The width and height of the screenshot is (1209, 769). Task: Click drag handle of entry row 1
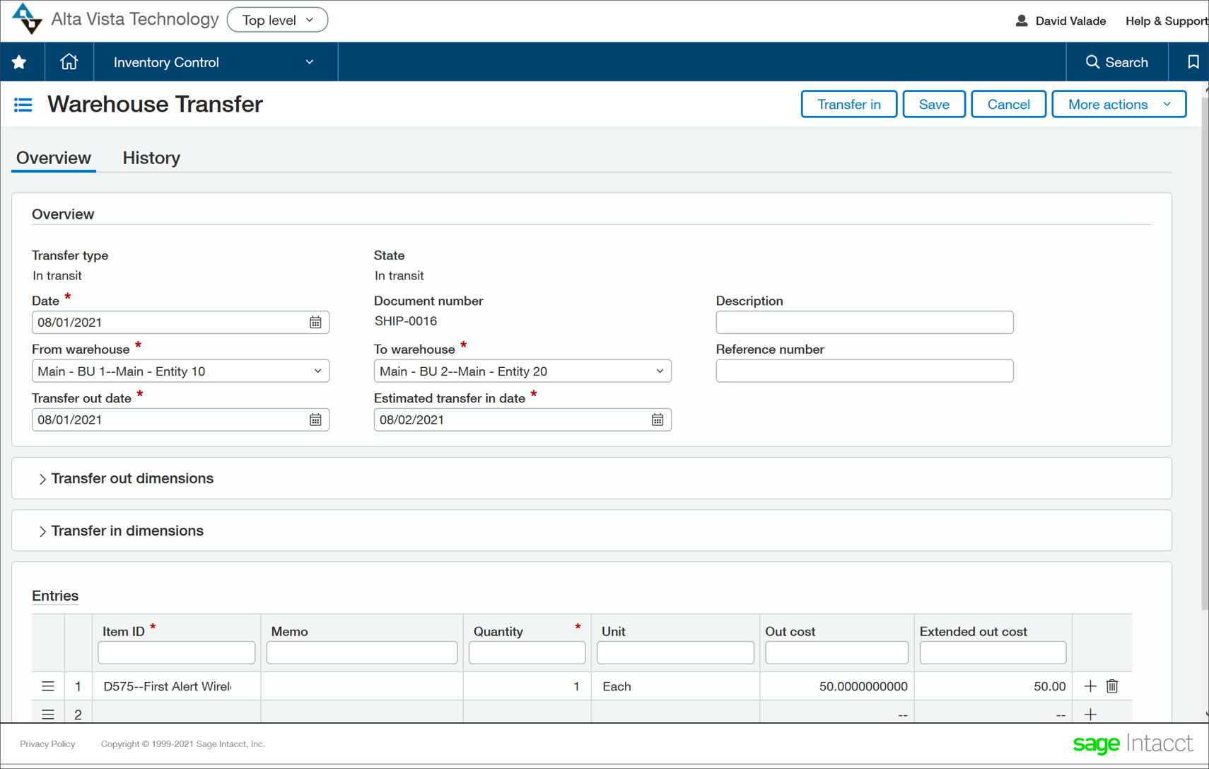click(47, 686)
